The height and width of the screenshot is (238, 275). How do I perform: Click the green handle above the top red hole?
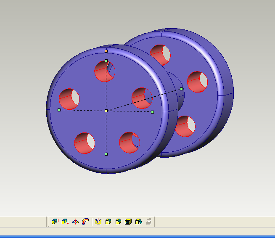pos(106,61)
